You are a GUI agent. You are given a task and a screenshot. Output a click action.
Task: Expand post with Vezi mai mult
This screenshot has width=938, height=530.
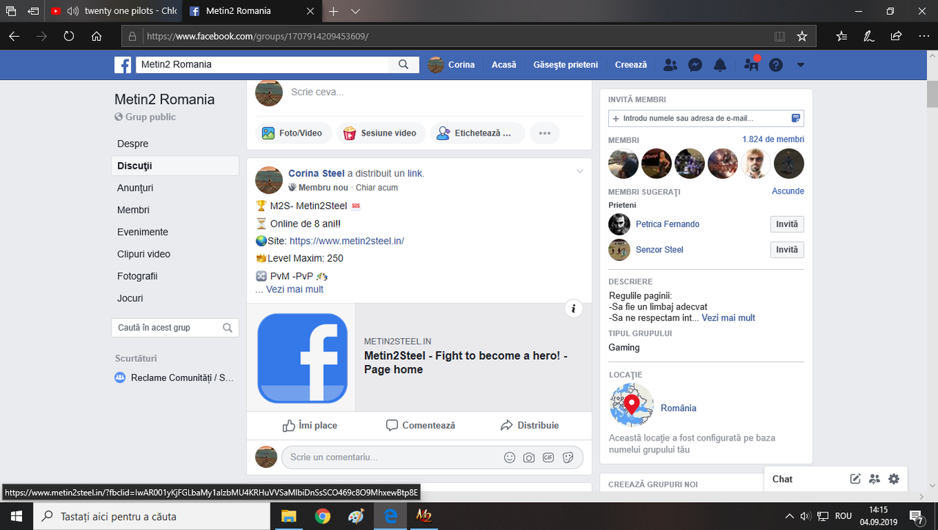pos(295,289)
